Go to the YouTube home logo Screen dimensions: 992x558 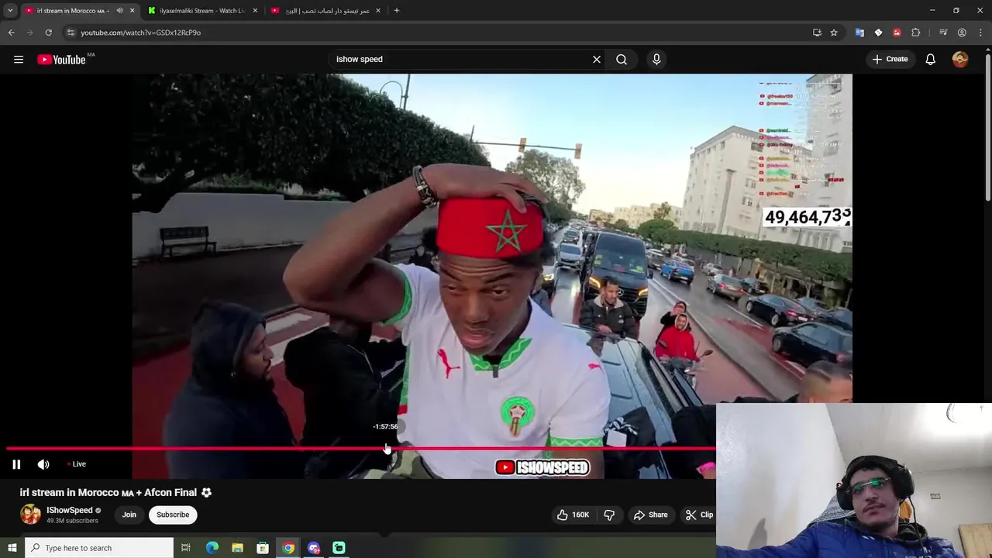coord(61,60)
